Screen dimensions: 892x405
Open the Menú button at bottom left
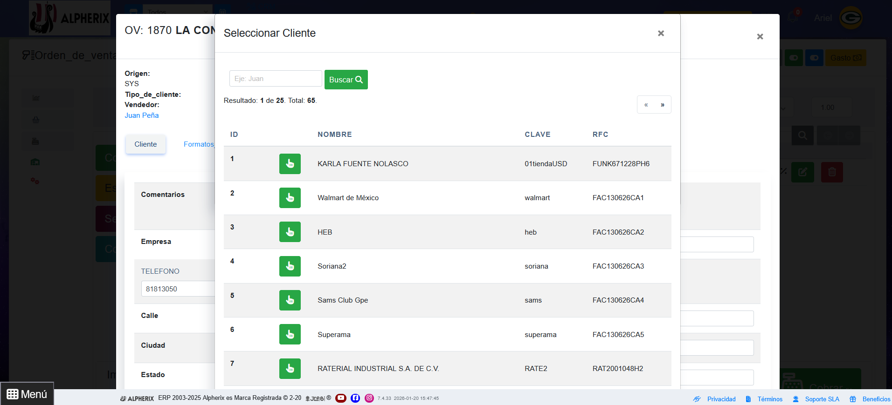27,394
